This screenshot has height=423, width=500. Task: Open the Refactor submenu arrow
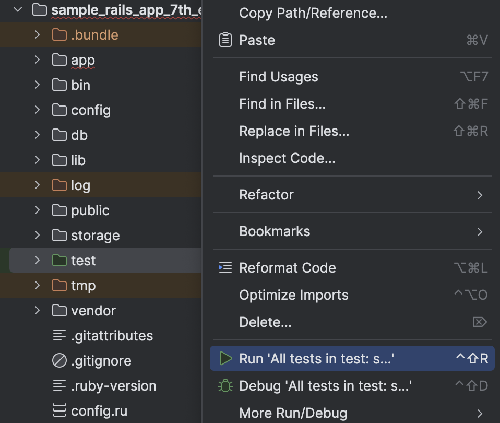click(x=480, y=194)
